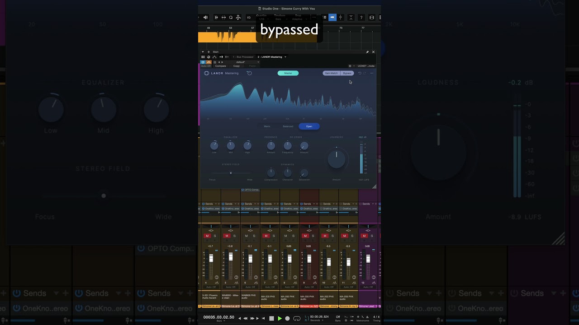
Task: Click the speaker listen tool in top toolbar
Action: (205, 18)
